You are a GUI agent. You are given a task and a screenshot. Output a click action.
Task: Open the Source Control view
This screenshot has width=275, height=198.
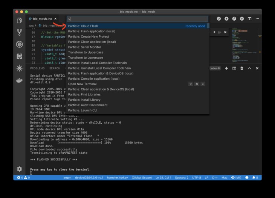(19, 32)
